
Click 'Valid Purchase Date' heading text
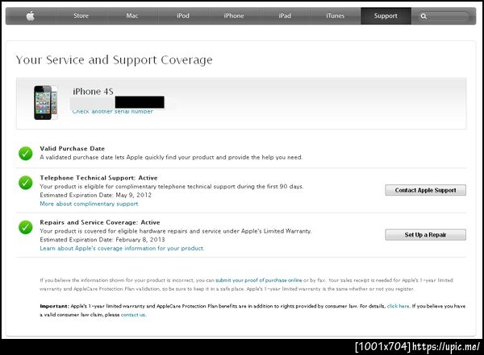(x=73, y=149)
